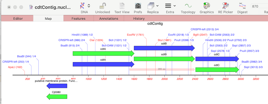Screen dimensions: 268x104
Task: Click the range field showing 870
Action: pyautogui.click(x=259, y=6)
